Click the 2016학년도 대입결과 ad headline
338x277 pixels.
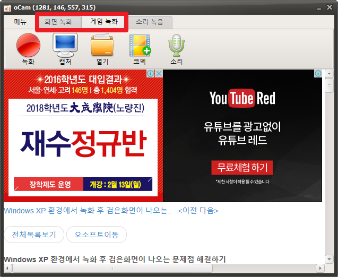tap(83, 80)
